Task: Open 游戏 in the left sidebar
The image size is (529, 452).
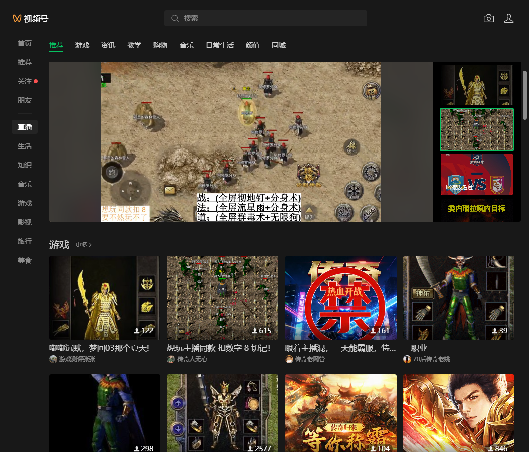Action: (x=24, y=203)
